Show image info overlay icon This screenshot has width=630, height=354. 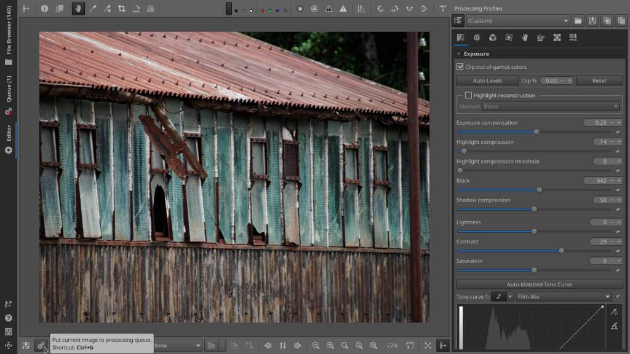[x=44, y=9]
